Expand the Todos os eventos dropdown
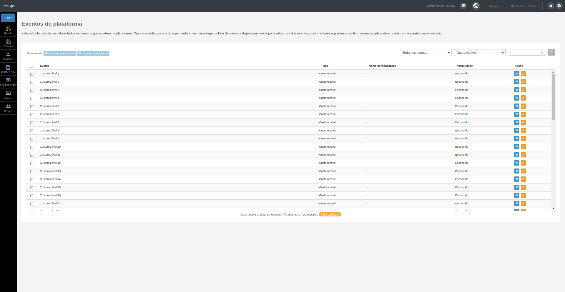 click(426, 53)
